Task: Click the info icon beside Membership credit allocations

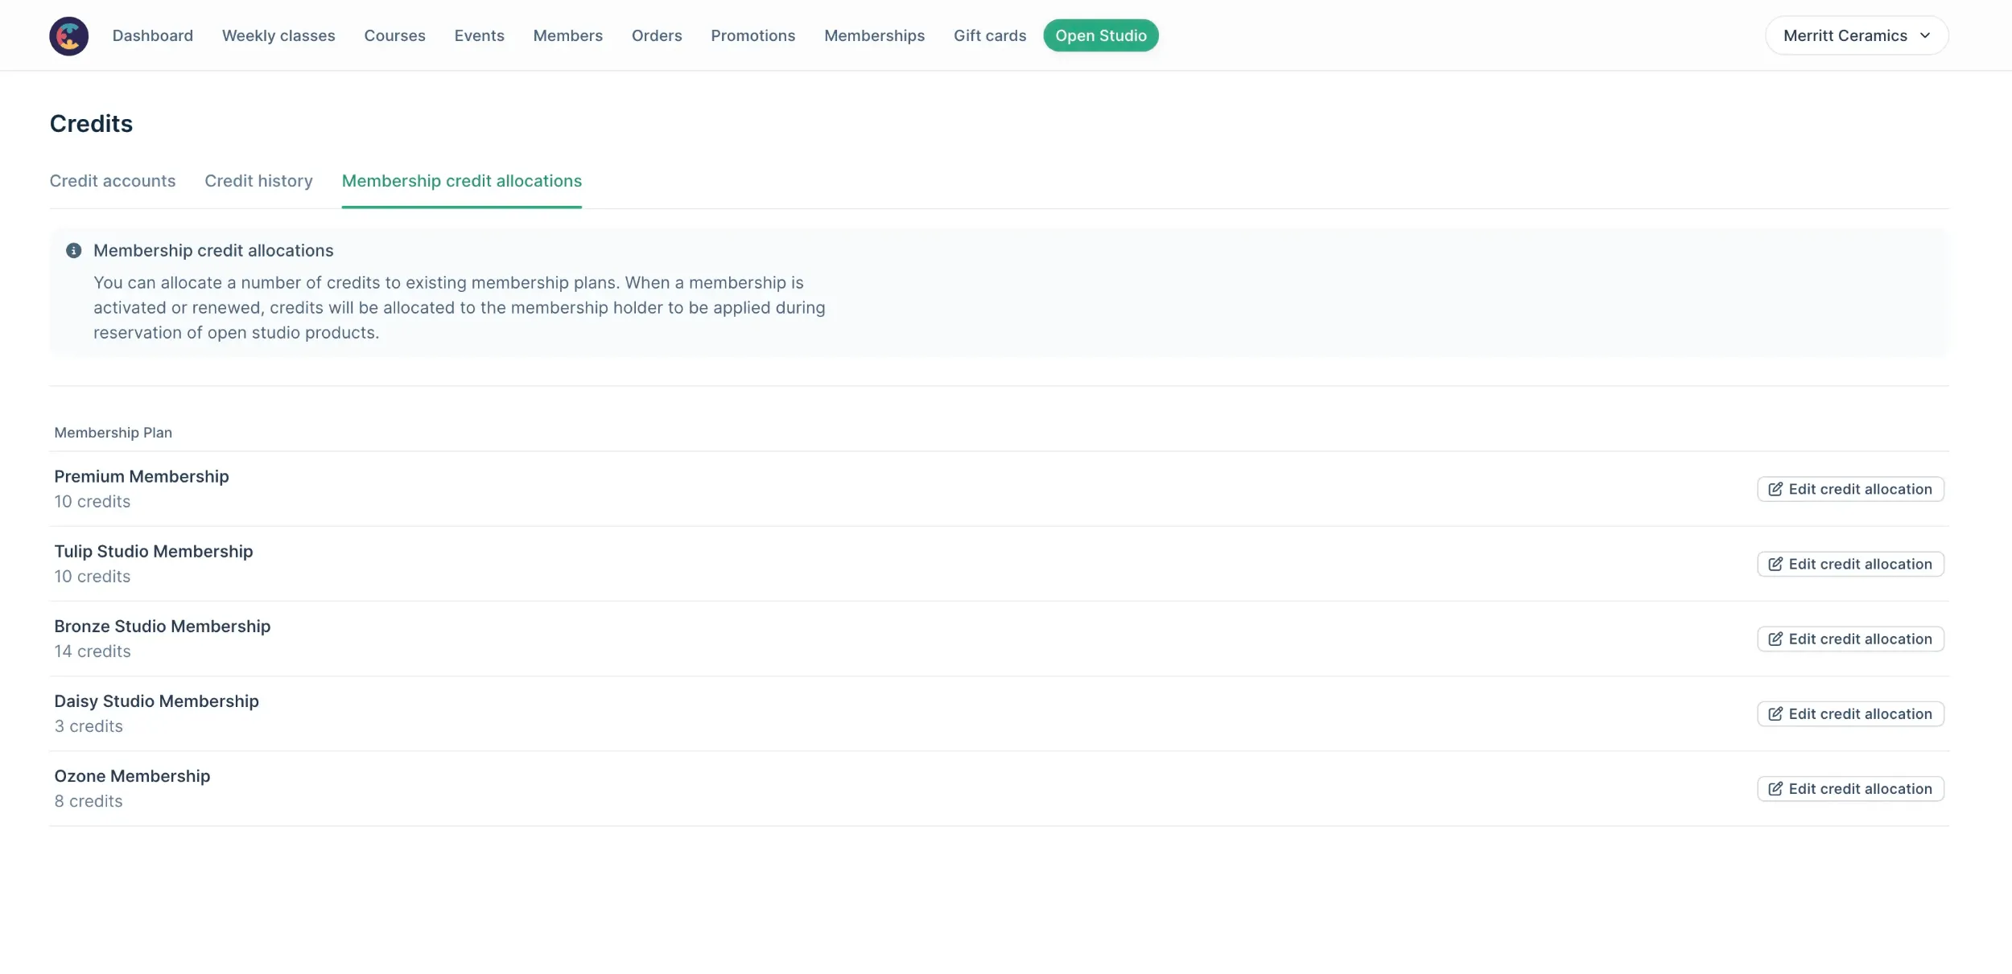Action: pos(73,250)
